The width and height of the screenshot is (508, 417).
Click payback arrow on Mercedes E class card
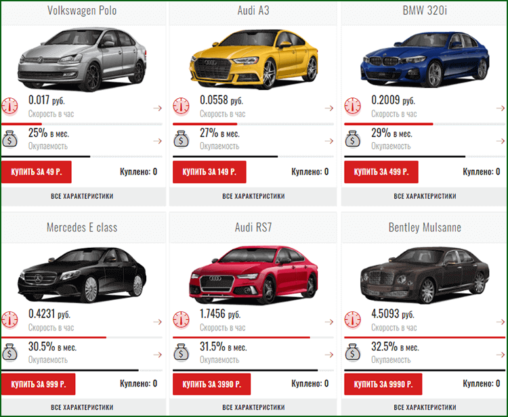click(x=157, y=355)
